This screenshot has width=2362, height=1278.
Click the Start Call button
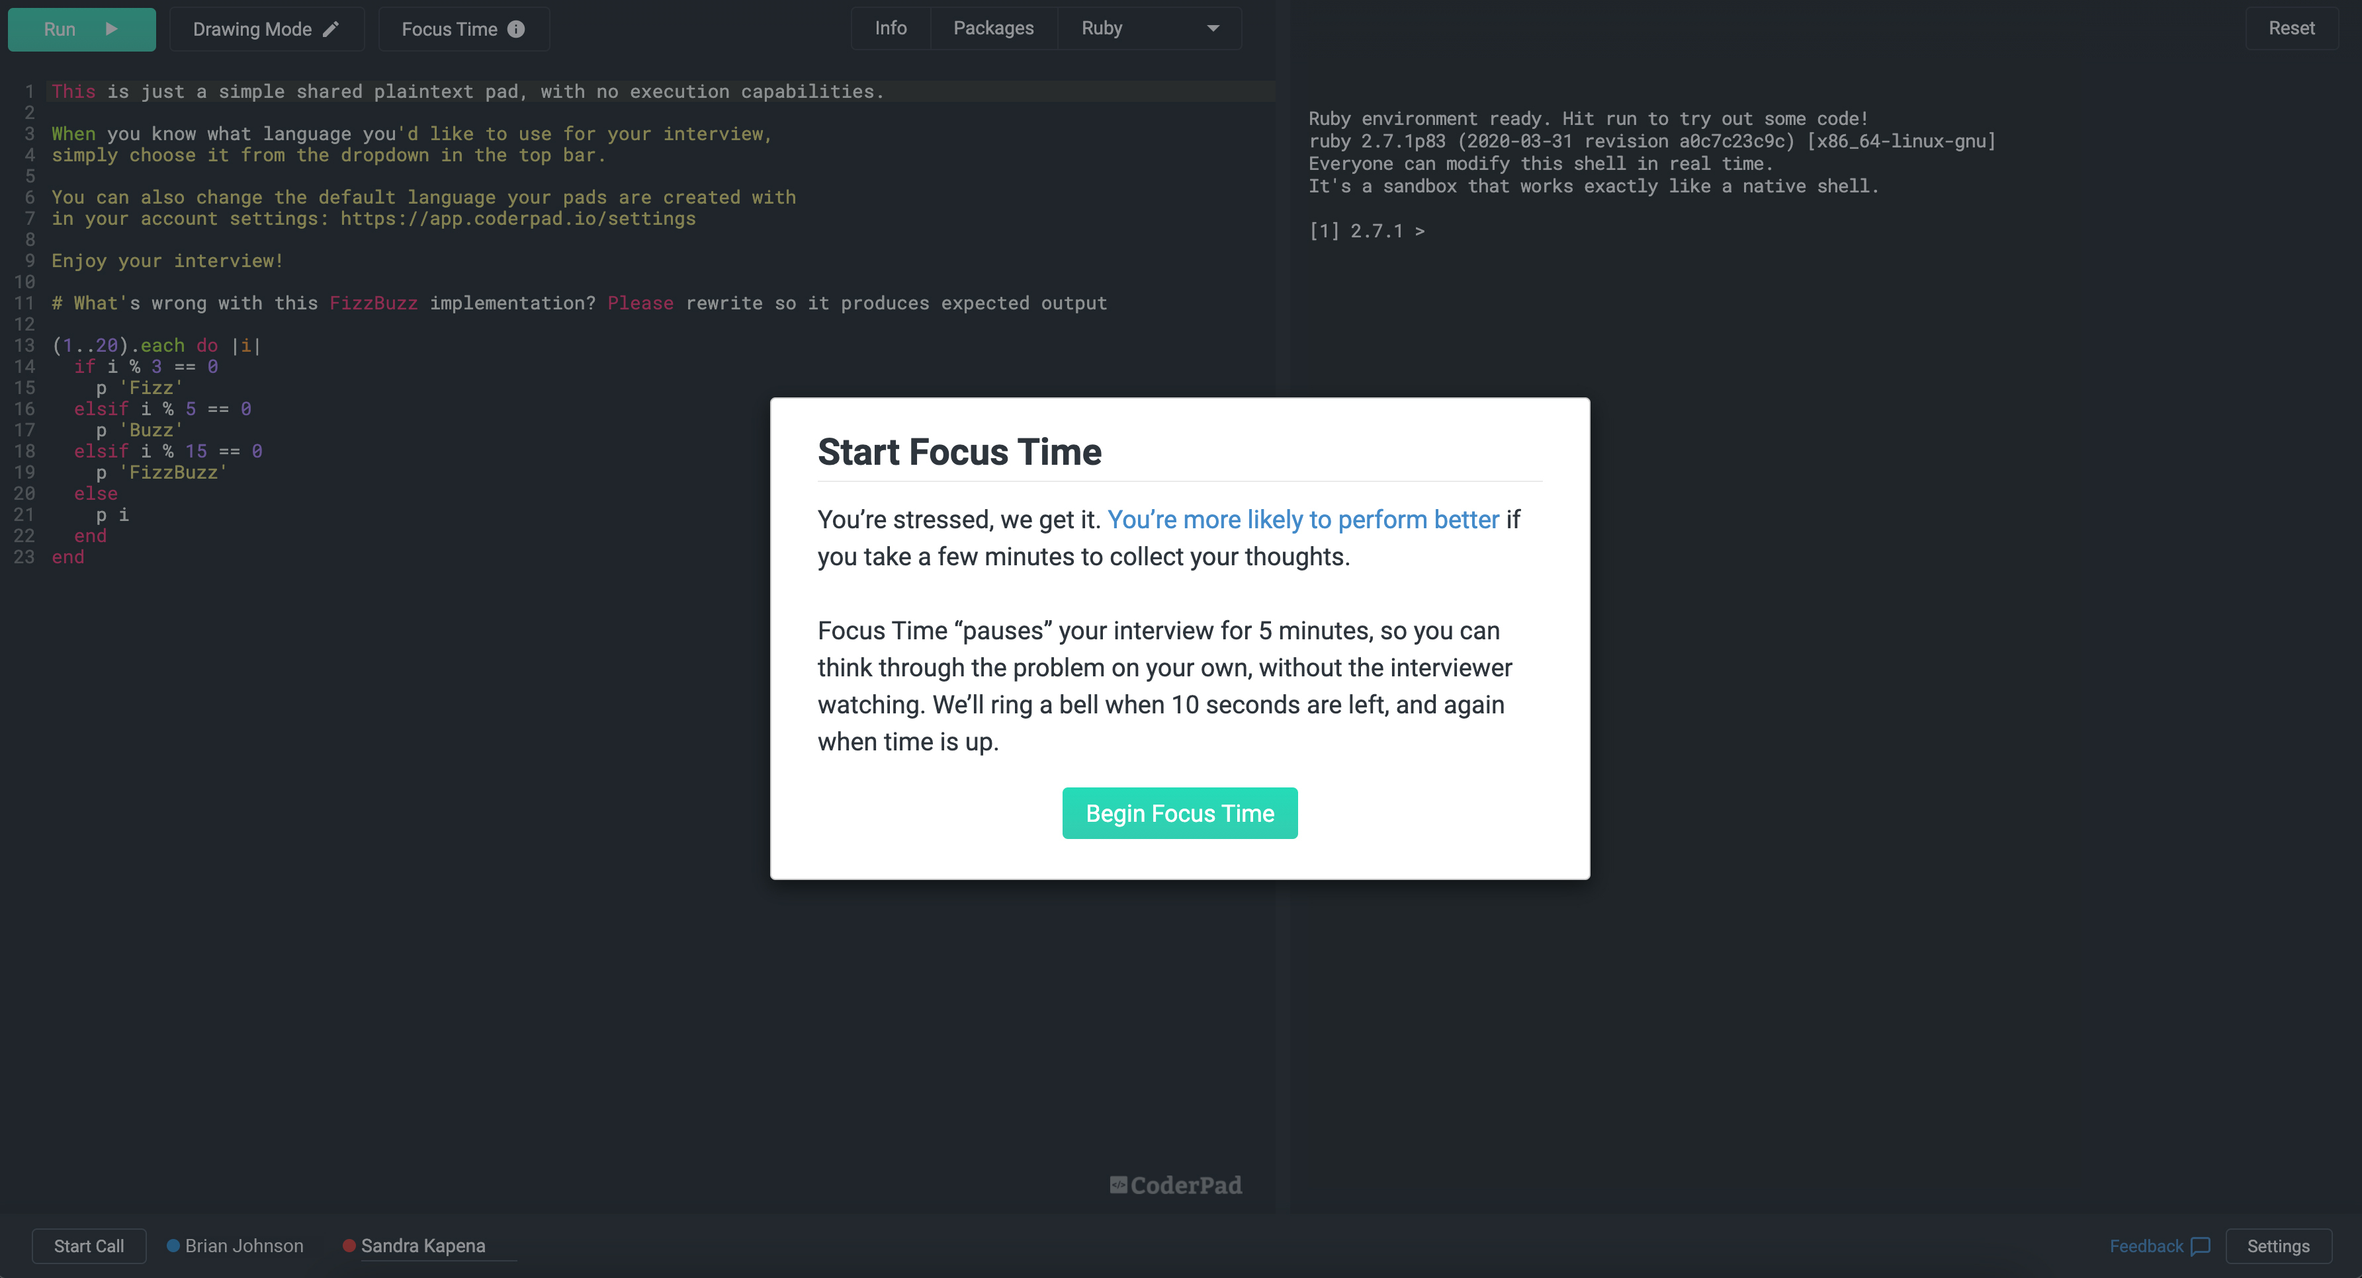pos(89,1246)
